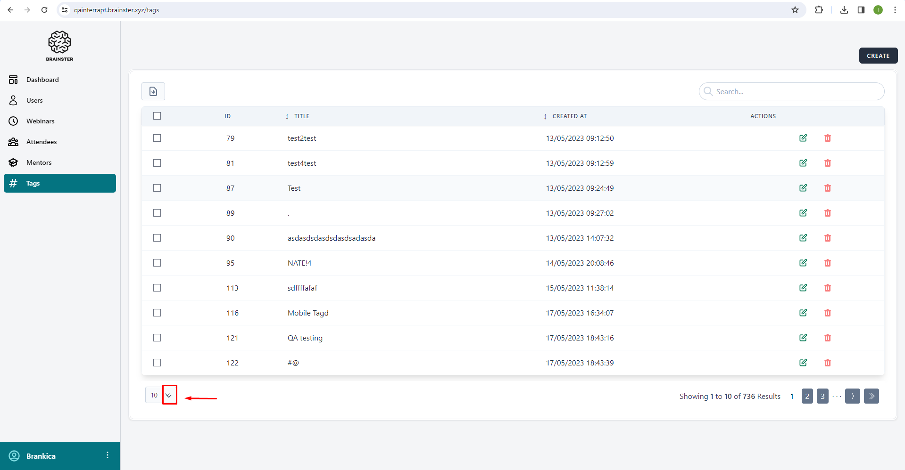The width and height of the screenshot is (905, 470).
Task: Go to the last page of results
Action: [871, 396]
